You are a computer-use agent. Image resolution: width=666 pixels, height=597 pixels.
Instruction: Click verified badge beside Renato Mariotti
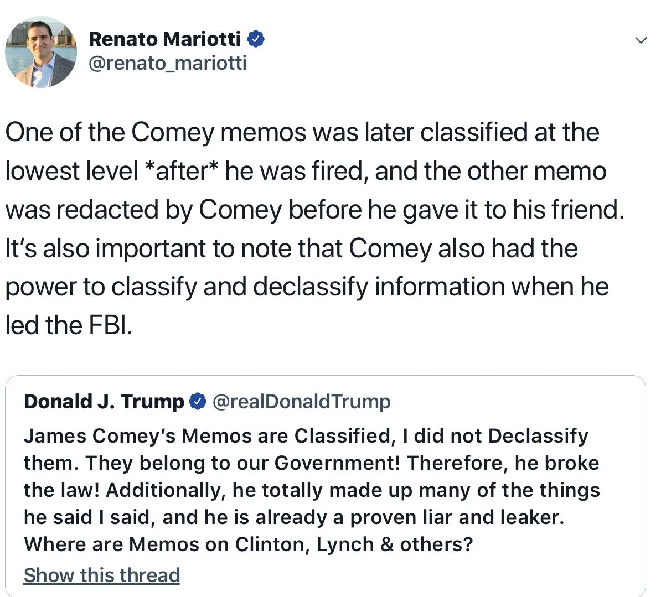click(255, 39)
